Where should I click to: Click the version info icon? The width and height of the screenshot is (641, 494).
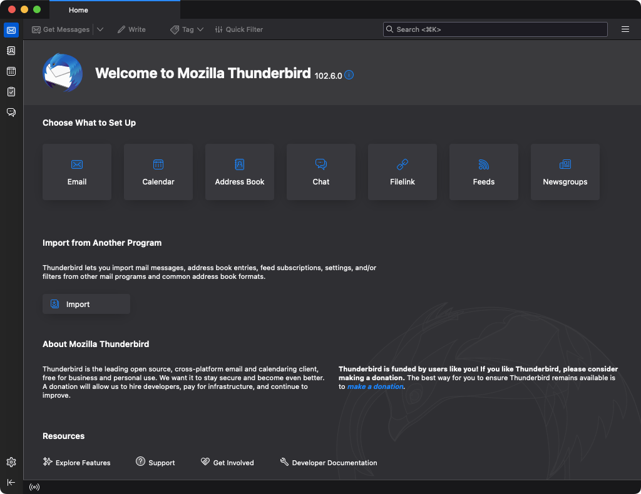tap(349, 74)
